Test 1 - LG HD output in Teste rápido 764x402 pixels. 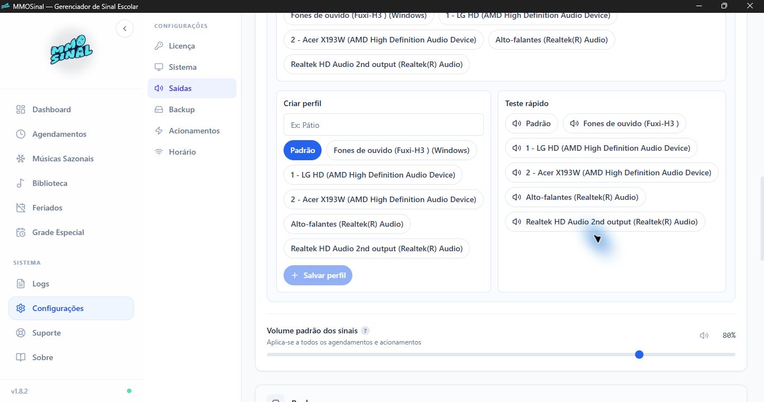pyautogui.click(x=601, y=148)
